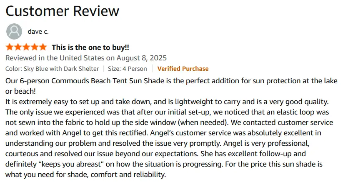Image resolution: width=343 pixels, height=182 pixels.
Task: Click the fourth orange rating star
Action: point(35,47)
